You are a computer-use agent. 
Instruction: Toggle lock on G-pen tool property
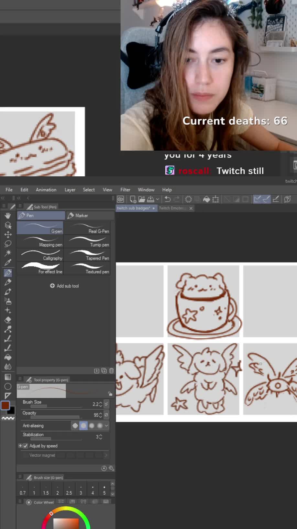(x=110, y=394)
